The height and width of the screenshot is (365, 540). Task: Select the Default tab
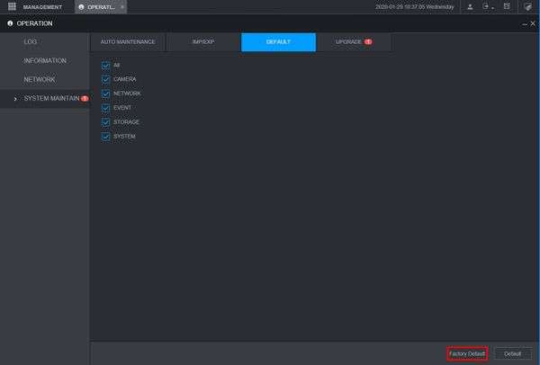click(278, 42)
